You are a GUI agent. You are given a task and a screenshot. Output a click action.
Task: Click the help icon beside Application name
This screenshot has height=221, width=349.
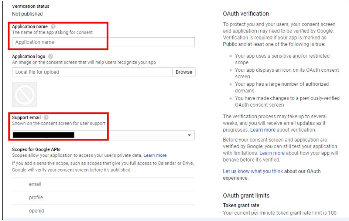(x=53, y=27)
